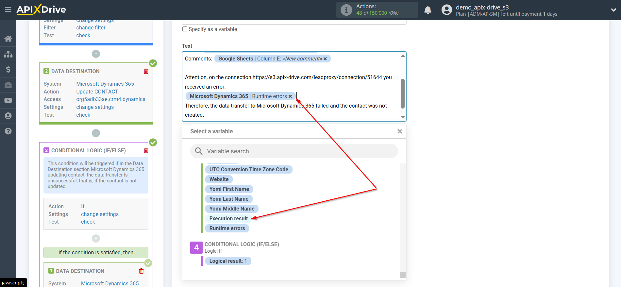The image size is (621, 287).
Task: Close the Select a variable panel
Action: coord(400,131)
